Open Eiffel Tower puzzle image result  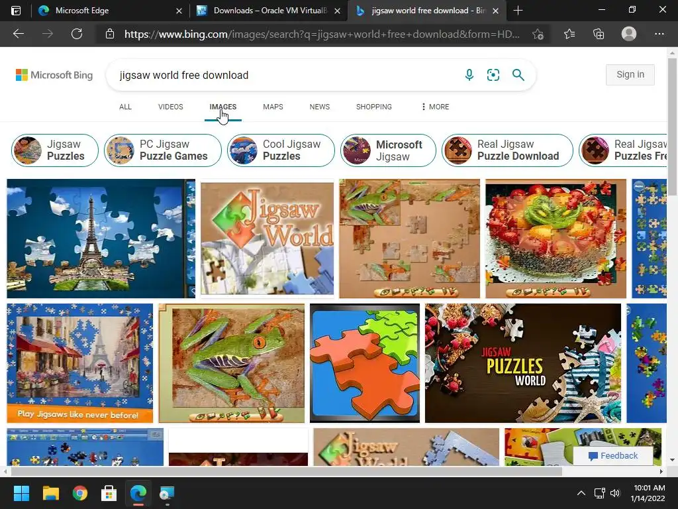101,239
